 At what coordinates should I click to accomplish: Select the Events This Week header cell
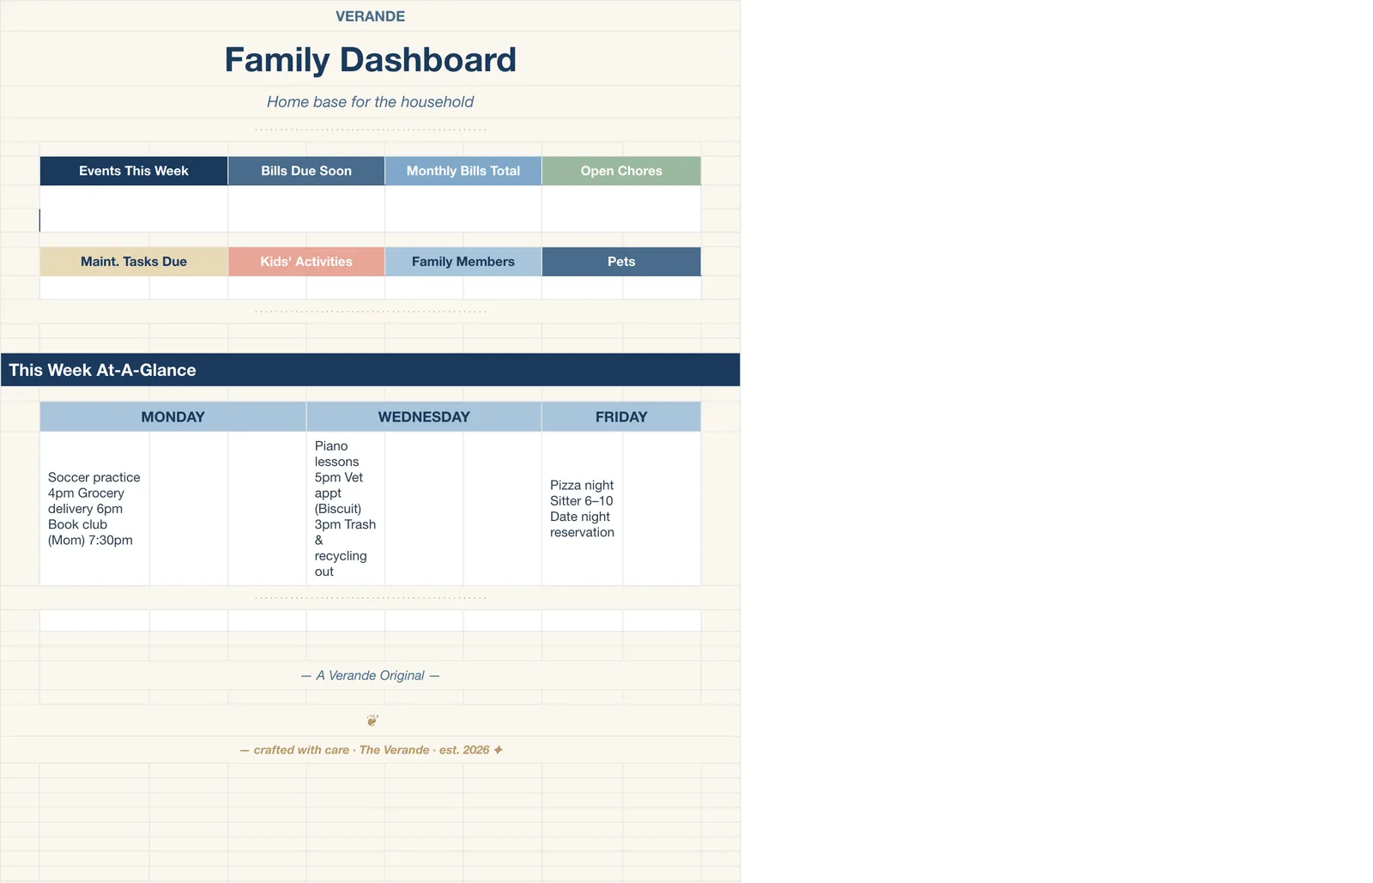point(134,171)
